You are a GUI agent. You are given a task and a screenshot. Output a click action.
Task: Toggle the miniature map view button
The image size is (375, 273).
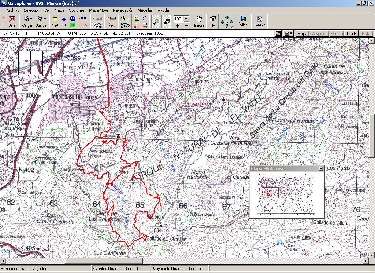click(x=167, y=22)
